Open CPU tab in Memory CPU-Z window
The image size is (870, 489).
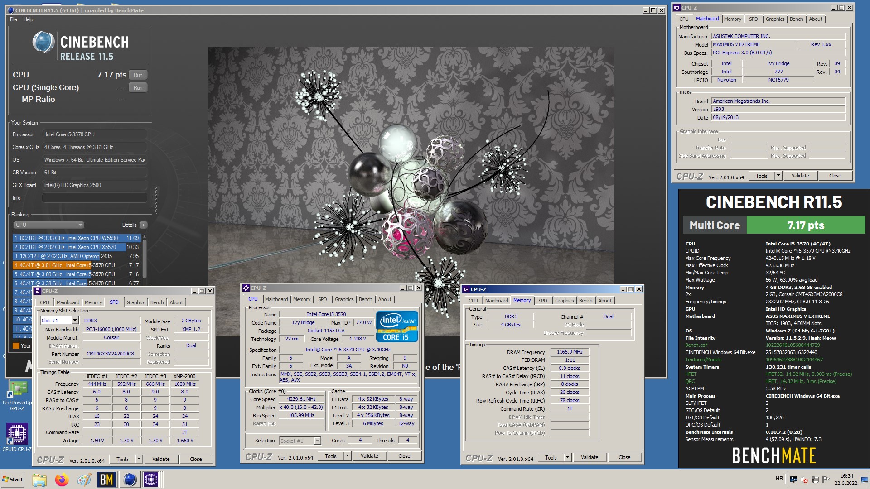point(473,301)
